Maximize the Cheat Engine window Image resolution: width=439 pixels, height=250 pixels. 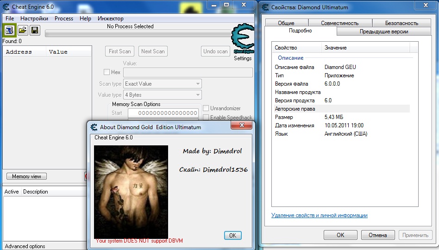coord(226,5)
